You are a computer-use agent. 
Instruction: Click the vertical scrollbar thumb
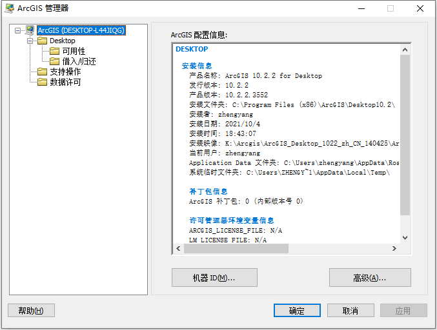[405, 135]
